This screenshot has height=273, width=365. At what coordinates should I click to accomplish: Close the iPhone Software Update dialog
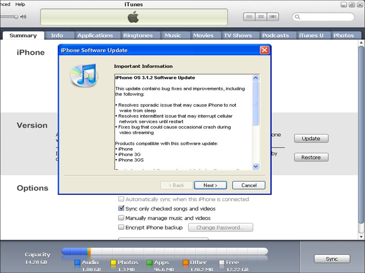[265, 50]
